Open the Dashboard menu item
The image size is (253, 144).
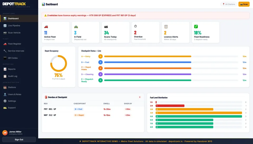19,18
